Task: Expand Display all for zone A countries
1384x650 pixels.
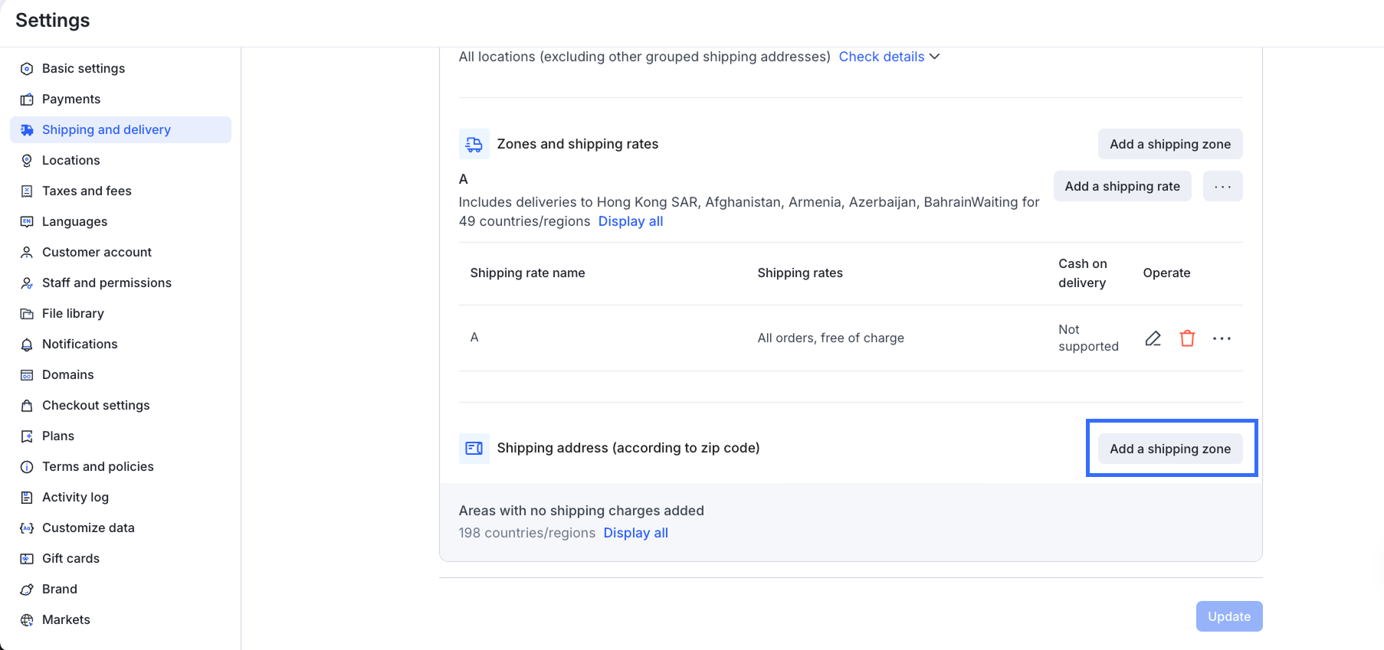Action: (x=630, y=221)
